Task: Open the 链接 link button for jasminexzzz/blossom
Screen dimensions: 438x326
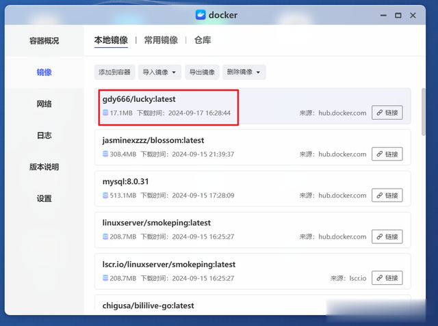Action: 387,154
